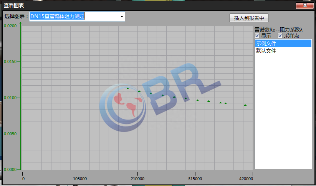Click the 0.0100 y-axis tick label
The image size is (316, 186).
click(10, 98)
